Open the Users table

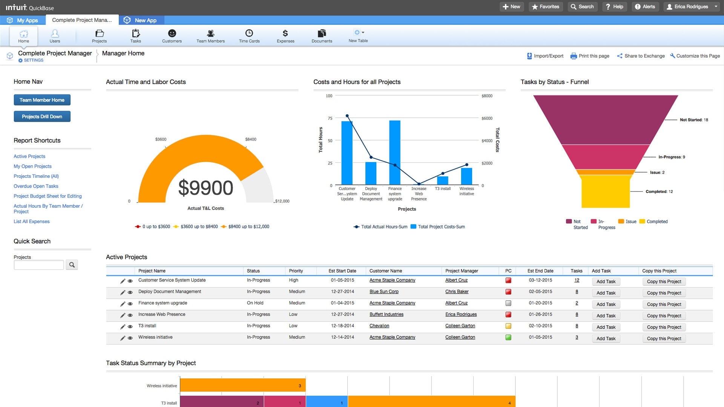(55, 36)
